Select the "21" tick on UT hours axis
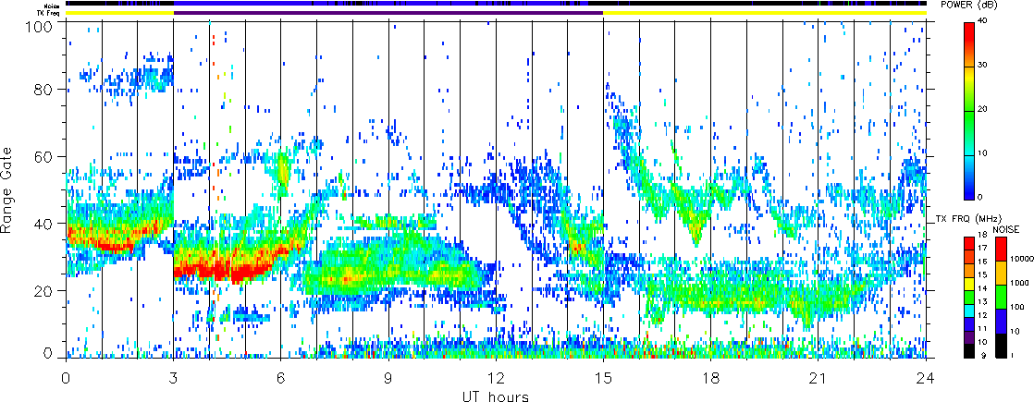This screenshot has height=402, width=1034. [819, 378]
